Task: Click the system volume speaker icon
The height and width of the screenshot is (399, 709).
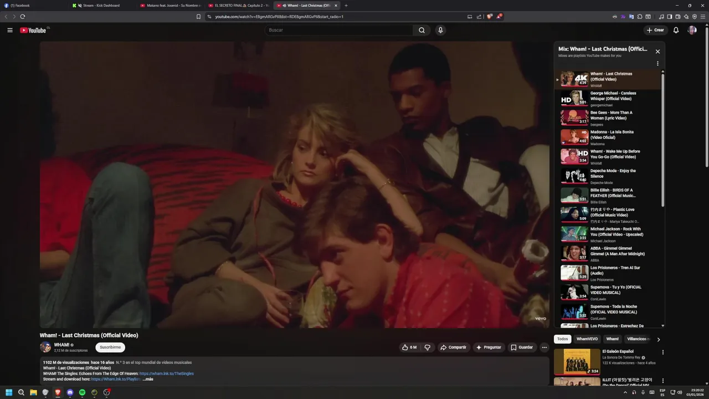Action: 680,392
